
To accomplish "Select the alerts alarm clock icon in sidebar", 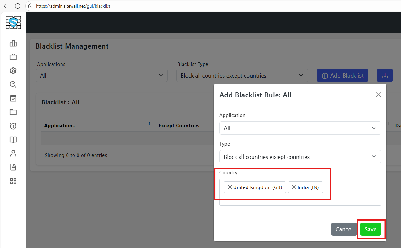I will click(13, 126).
